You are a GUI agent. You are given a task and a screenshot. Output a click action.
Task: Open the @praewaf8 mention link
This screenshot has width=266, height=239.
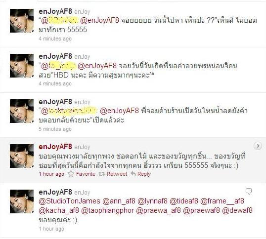(x=201, y=210)
